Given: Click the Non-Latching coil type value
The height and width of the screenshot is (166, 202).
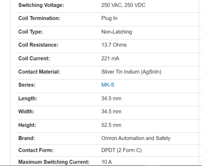Looking at the screenshot, I should coord(117,32).
